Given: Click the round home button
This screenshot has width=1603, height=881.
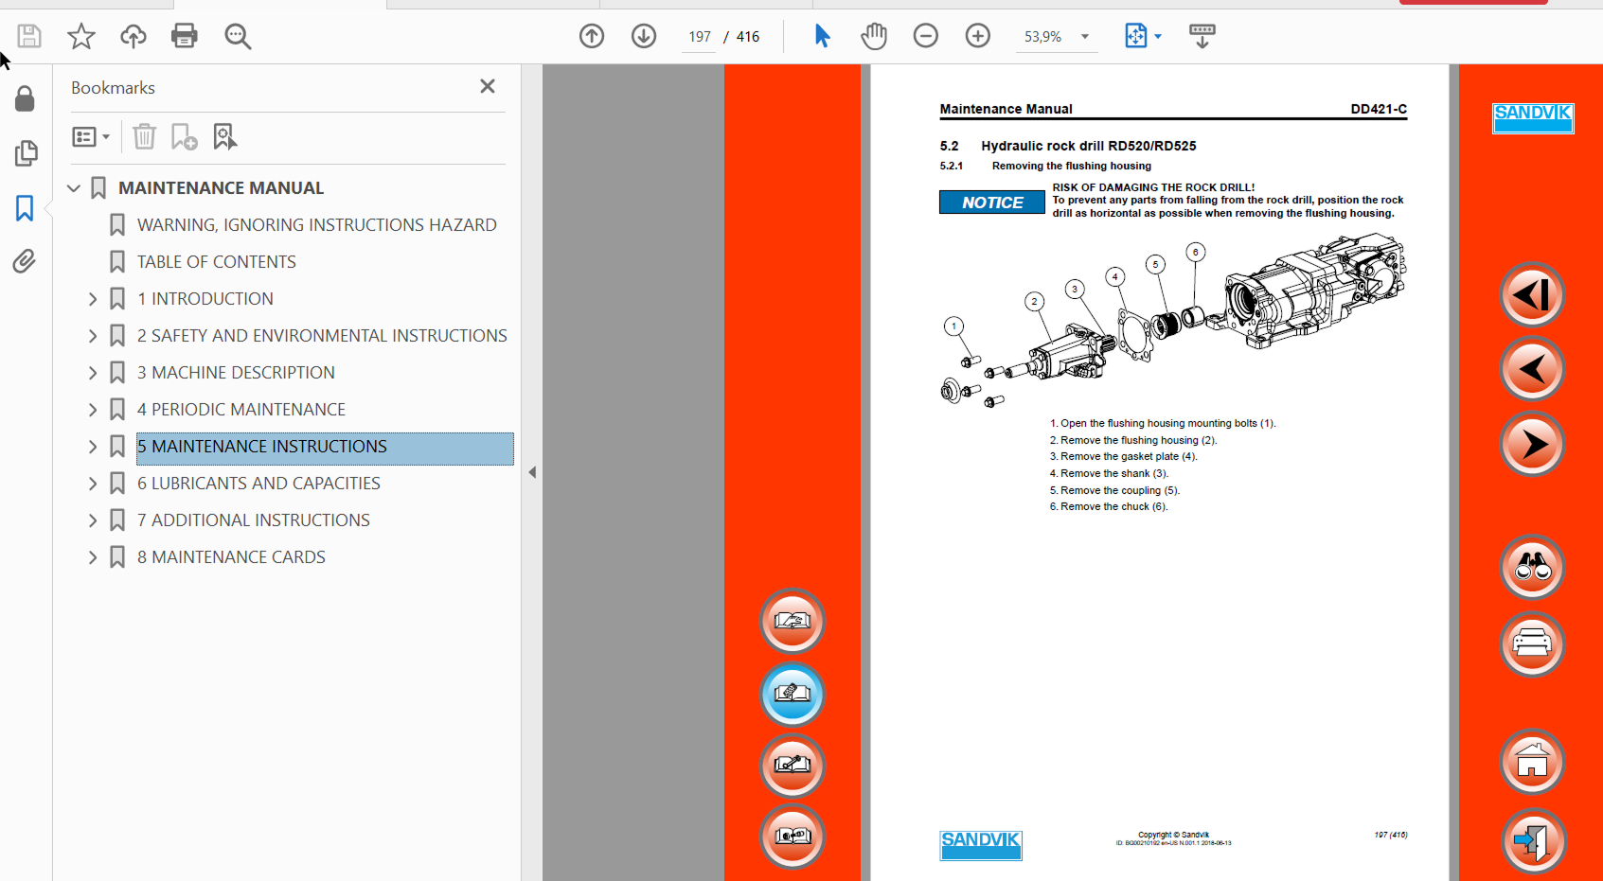Looking at the screenshot, I should point(1532,762).
